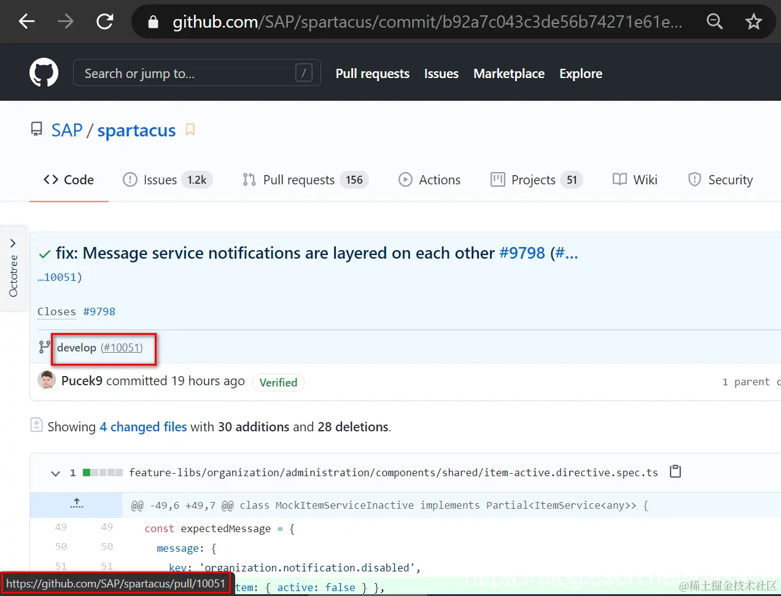
Task: Copy file path with the clipboard icon
Action: 675,471
